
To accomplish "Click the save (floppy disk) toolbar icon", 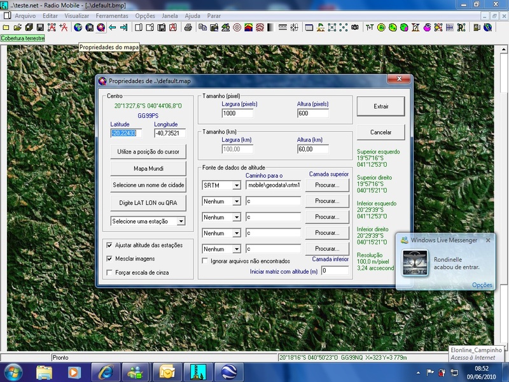I will tap(40, 27).
